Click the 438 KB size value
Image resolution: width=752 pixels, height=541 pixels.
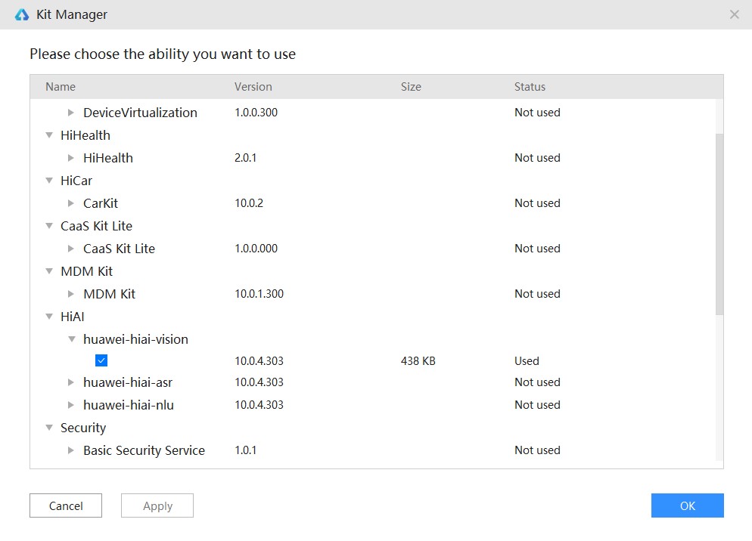[x=418, y=361]
